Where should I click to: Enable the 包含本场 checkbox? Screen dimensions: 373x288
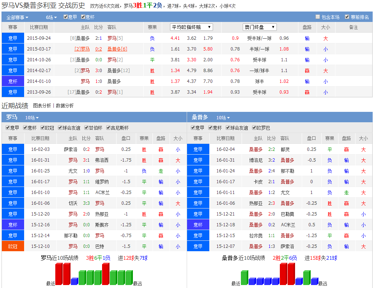318,17
